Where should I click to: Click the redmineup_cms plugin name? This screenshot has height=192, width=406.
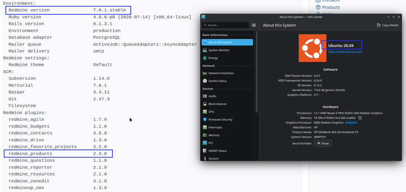click(26, 188)
